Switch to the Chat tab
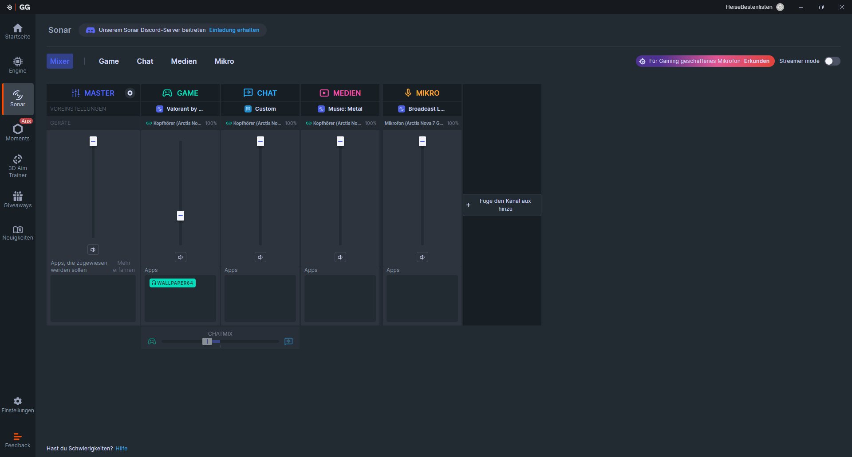The height and width of the screenshot is (457, 852). 145,61
